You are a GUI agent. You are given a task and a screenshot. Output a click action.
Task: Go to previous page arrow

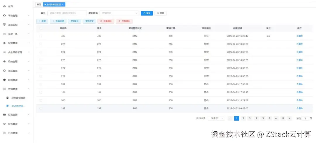tap(230, 118)
